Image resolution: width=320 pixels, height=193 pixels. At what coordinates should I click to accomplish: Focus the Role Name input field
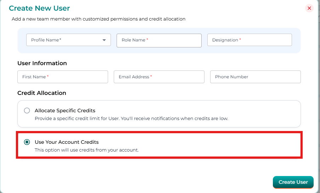click(x=159, y=40)
